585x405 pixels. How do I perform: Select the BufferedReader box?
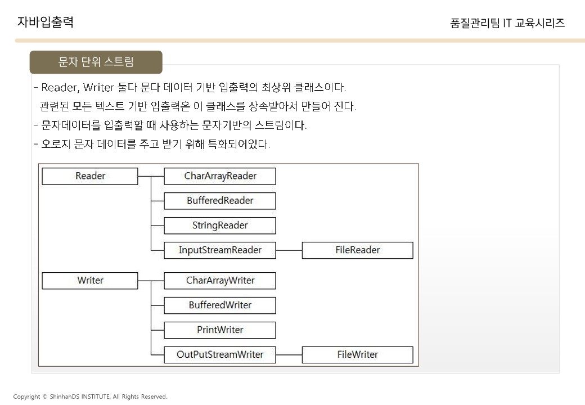[x=220, y=201]
